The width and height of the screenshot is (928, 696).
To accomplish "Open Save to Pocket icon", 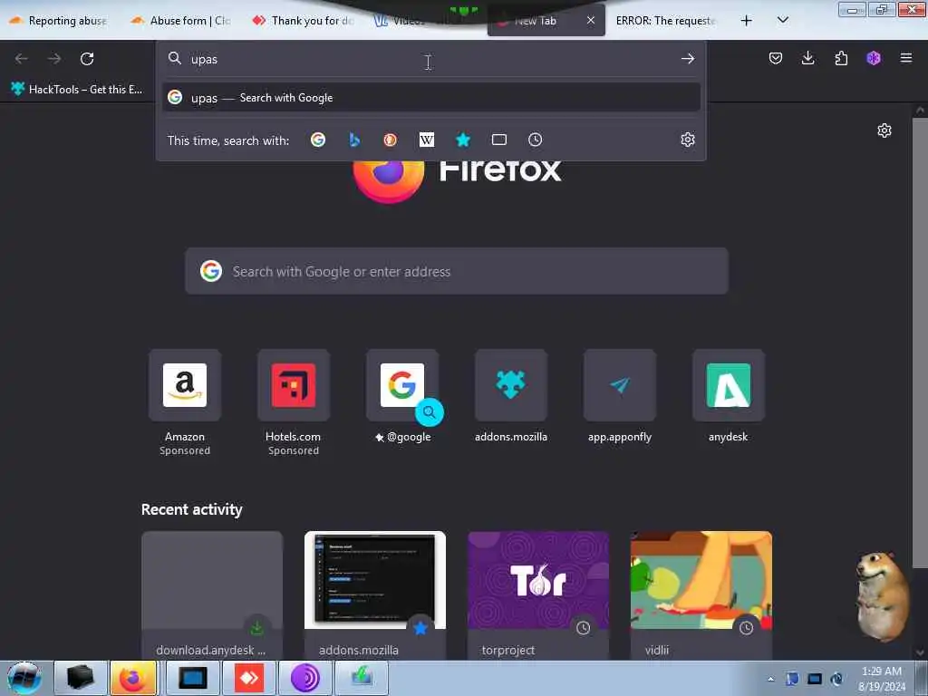I will [776, 58].
